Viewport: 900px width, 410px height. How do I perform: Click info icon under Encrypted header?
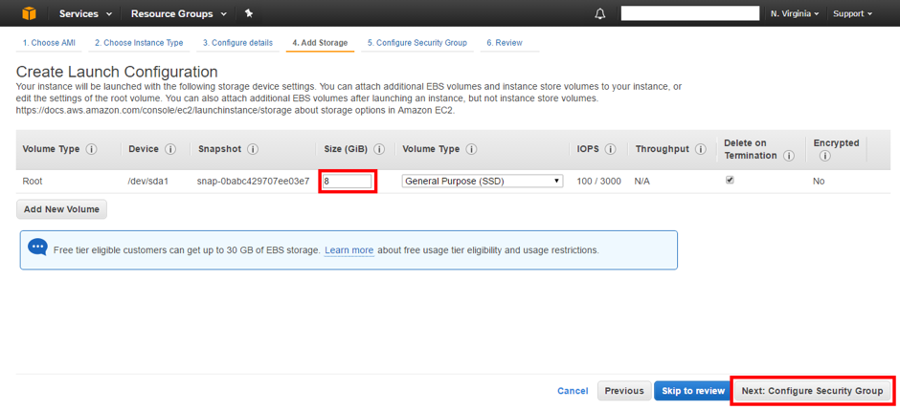(824, 156)
